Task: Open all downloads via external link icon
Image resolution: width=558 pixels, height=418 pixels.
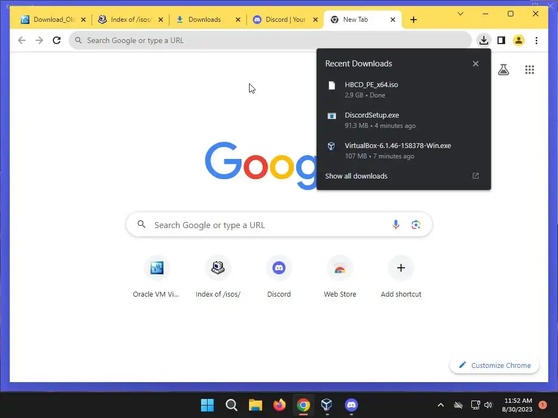Action: coord(475,176)
